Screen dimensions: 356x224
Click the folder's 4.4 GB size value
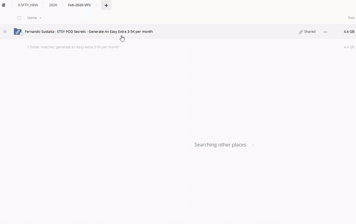tap(349, 31)
